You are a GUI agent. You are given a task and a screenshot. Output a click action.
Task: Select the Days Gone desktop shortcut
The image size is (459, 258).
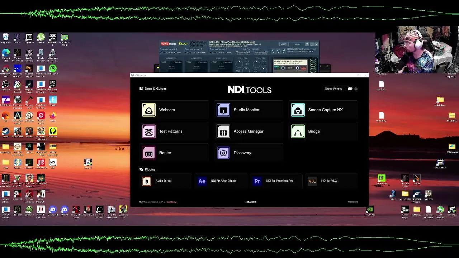coord(29,39)
